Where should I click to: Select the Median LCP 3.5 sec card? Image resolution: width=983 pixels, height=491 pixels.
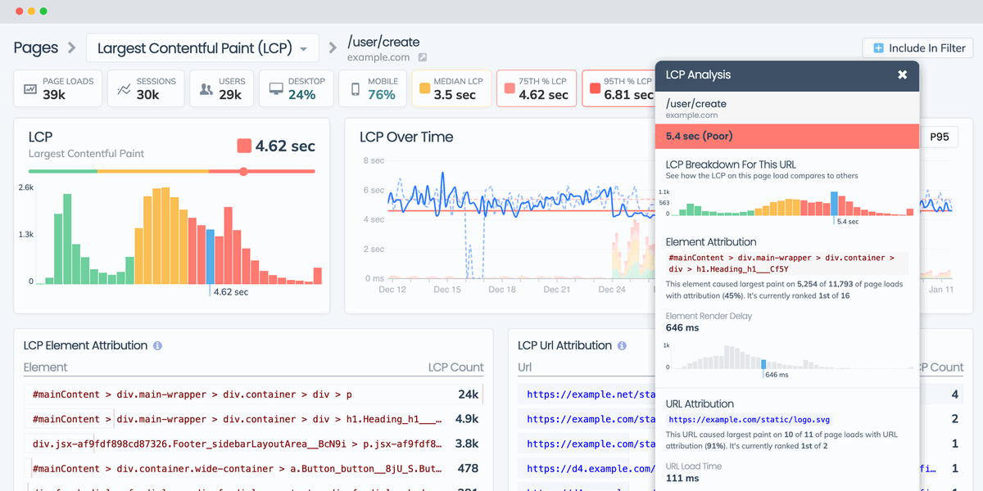(x=451, y=88)
